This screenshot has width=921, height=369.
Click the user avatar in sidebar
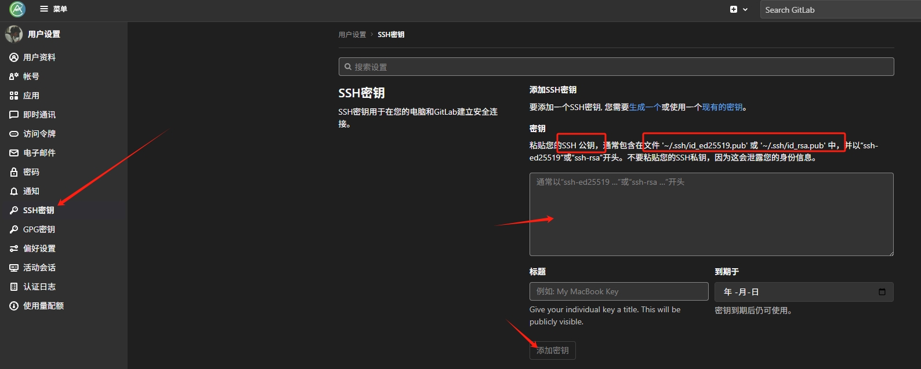pos(13,34)
